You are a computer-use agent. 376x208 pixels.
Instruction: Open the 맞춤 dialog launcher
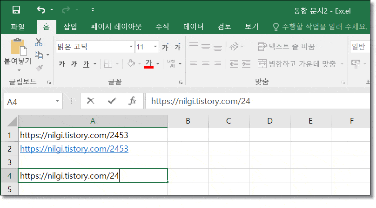point(343,83)
